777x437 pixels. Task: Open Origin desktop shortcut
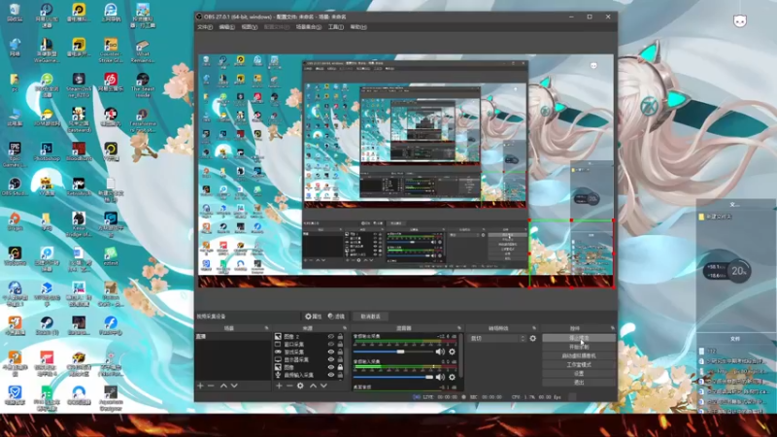pos(15,221)
